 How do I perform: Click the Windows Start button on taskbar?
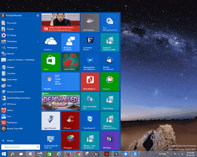(x=4, y=154)
